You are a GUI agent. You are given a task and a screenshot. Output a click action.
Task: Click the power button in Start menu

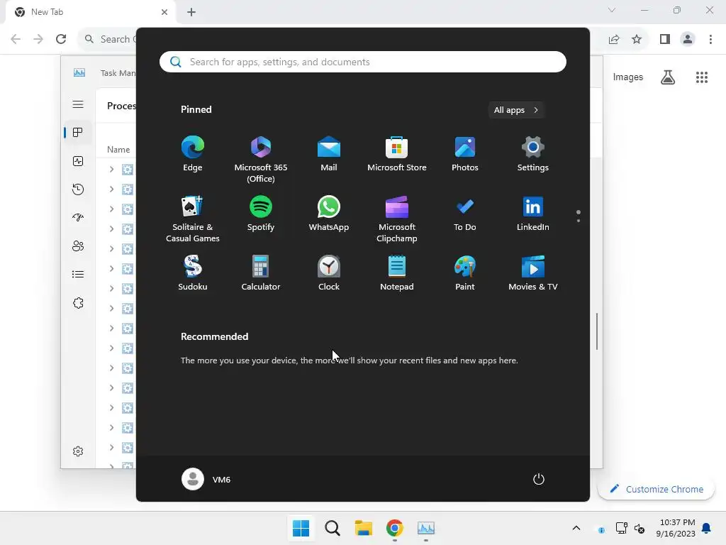[539, 479]
